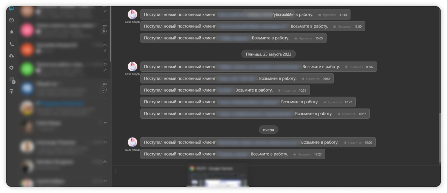This screenshot has width=447, height=193.
Task: Open the chat with the pink avatar
Action: click(27, 30)
